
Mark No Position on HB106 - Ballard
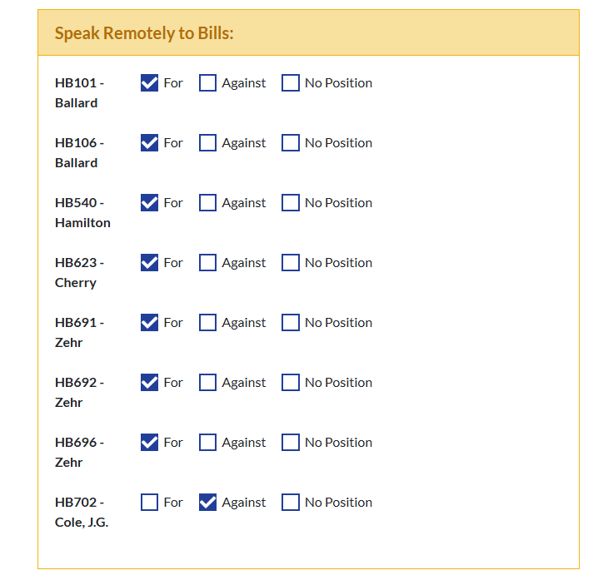291,143
